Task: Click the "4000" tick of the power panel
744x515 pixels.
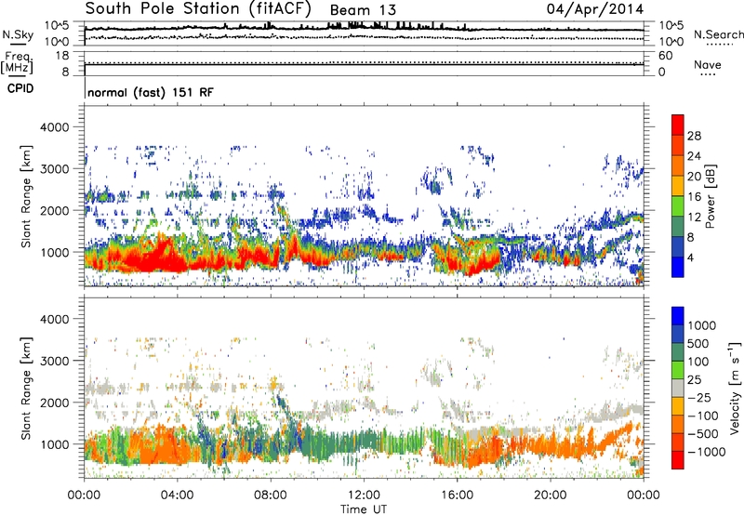Action: click(x=54, y=127)
